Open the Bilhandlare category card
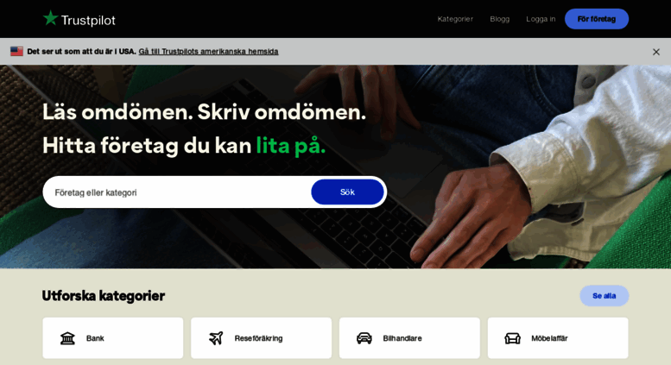Image resolution: width=671 pixels, height=365 pixels. (409, 338)
